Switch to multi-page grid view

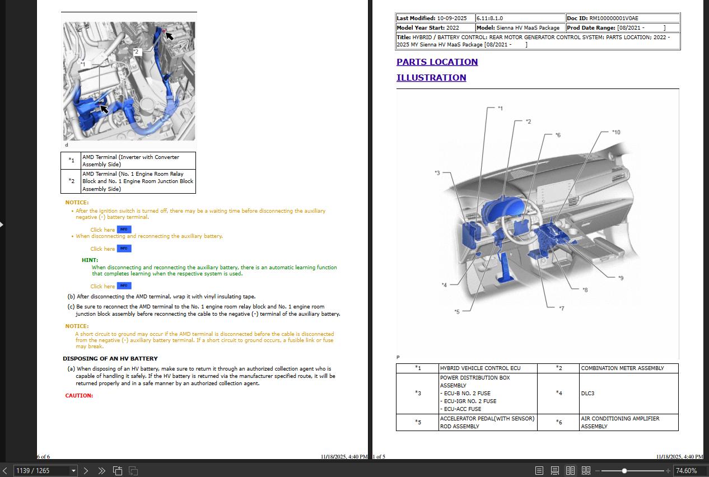pos(586,470)
